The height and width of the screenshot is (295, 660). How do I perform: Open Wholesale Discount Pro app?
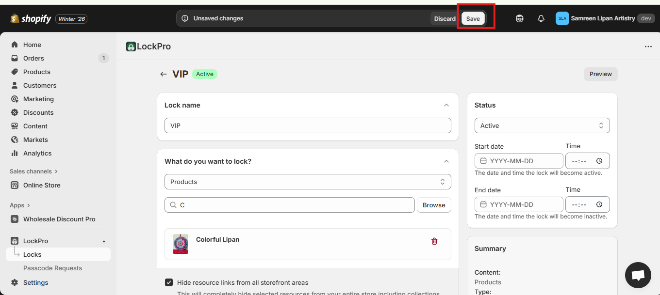pos(59,219)
